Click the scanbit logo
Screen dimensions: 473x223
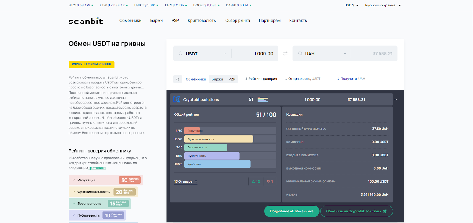click(x=86, y=21)
